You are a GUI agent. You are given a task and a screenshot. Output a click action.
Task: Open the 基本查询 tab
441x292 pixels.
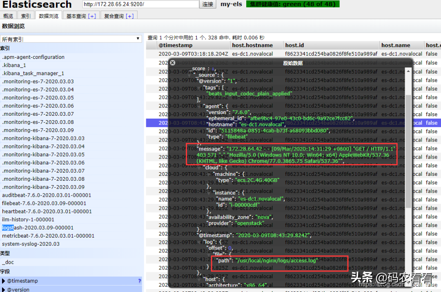click(x=76, y=16)
